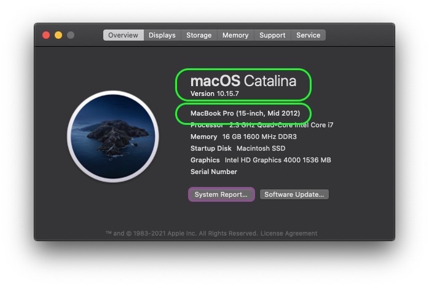
Task: Open the Support tab
Action: (272, 35)
